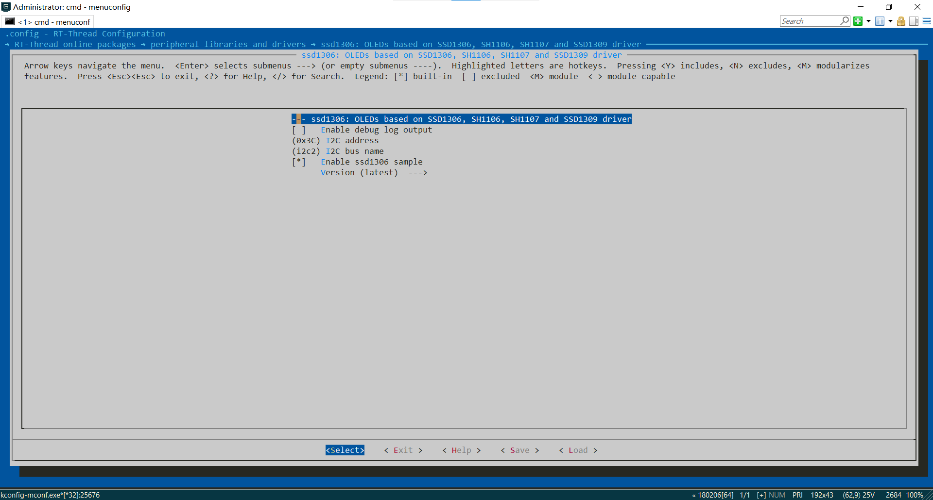The height and width of the screenshot is (500, 933).
Task: Click the Search input field
Action: pyautogui.click(x=810, y=21)
